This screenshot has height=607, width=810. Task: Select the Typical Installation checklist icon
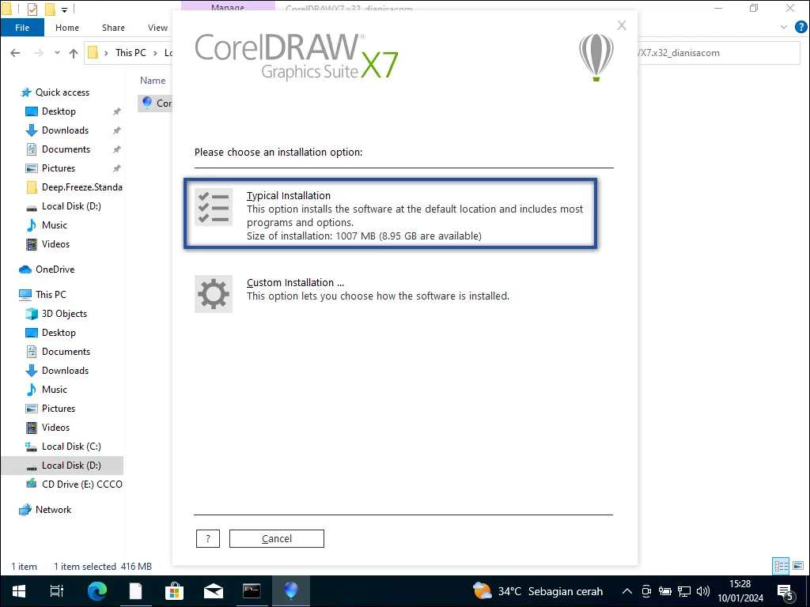pos(214,207)
